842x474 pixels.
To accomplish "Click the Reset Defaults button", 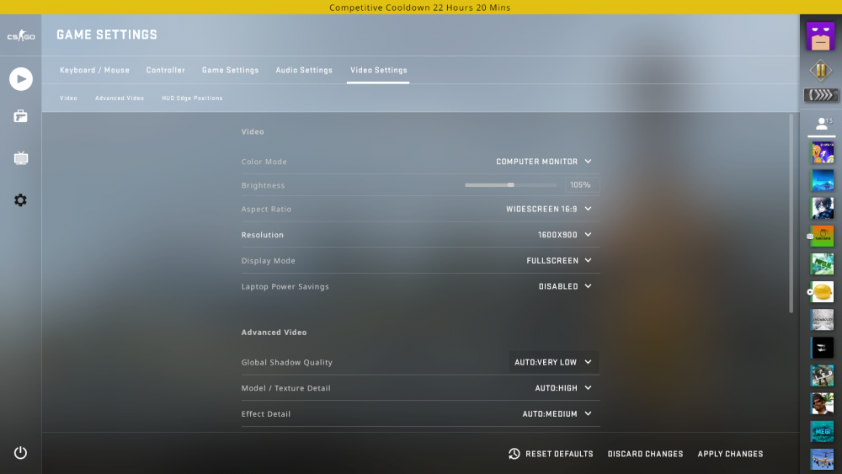I will pos(552,454).
